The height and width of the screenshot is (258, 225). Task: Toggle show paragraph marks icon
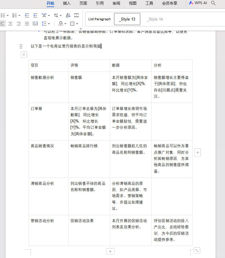tap(77, 16)
